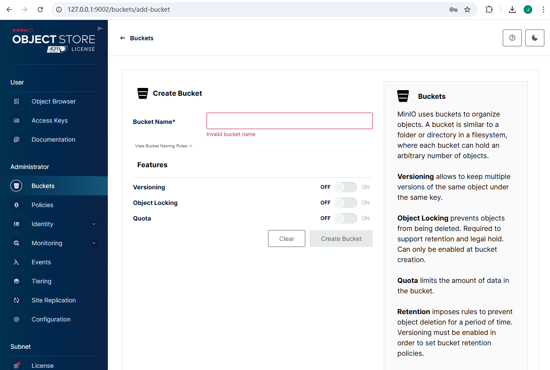Open Site Replication in the sidebar
This screenshot has width=550, height=370.
54,300
